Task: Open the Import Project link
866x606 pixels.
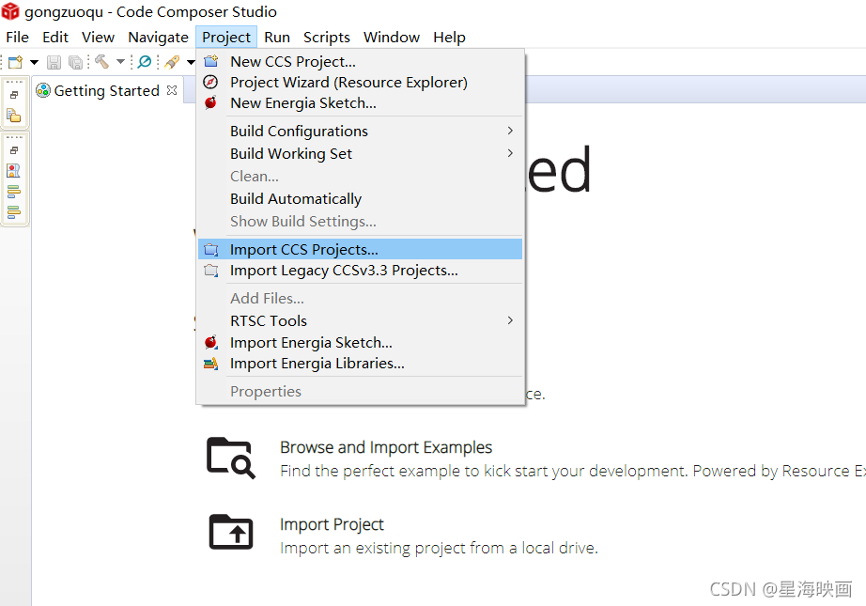Action: [x=332, y=523]
